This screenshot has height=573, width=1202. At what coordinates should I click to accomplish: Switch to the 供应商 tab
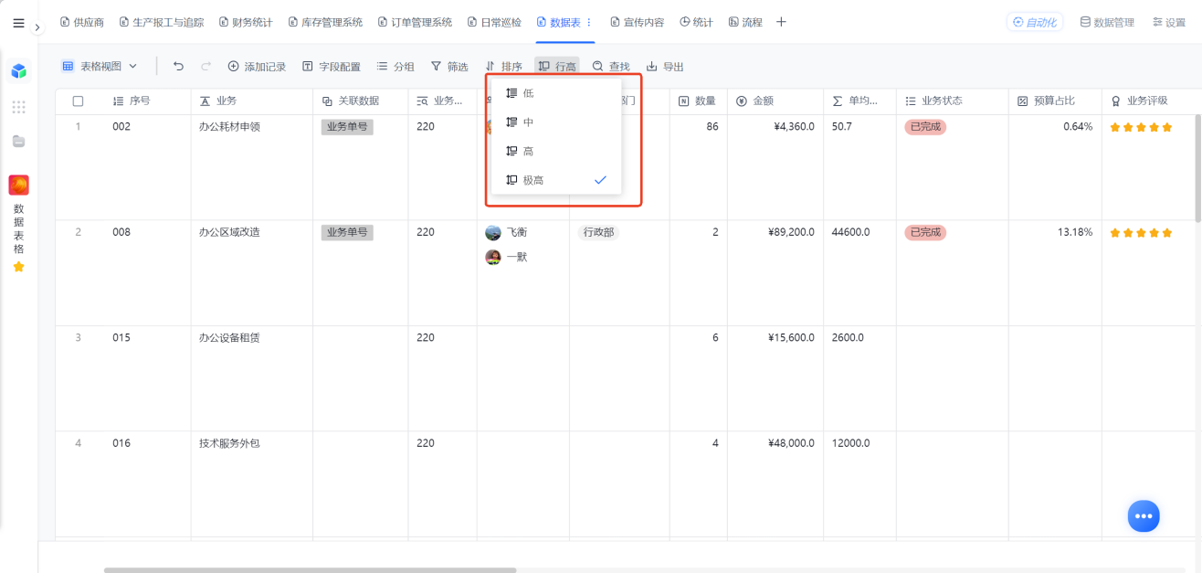click(x=81, y=22)
